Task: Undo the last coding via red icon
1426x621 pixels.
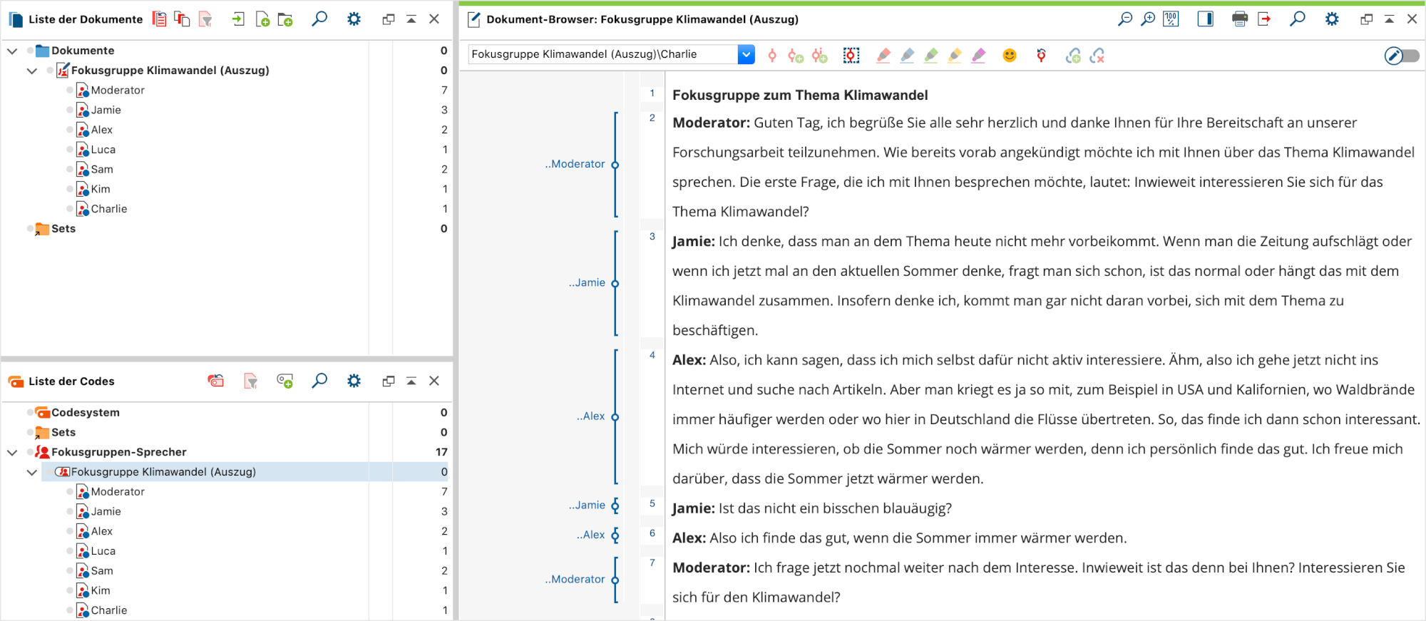Action: click(x=1041, y=56)
